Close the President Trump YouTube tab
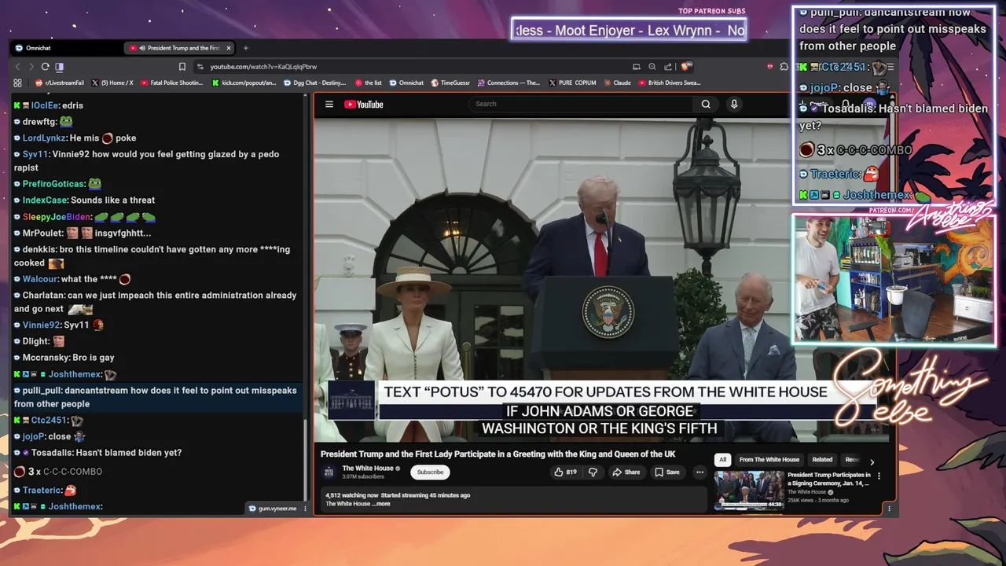1006x566 pixels. [x=229, y=48]
